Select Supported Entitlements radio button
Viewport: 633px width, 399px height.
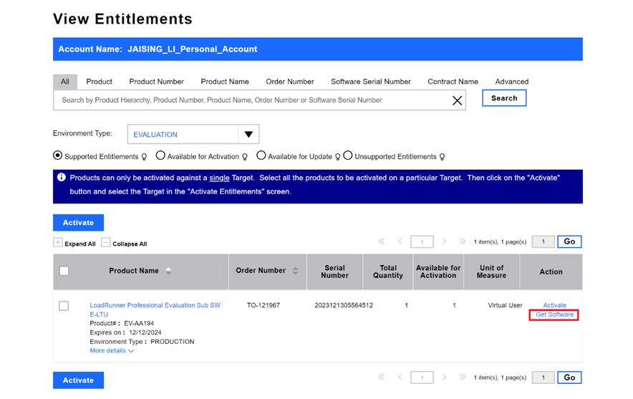[58, 155]
